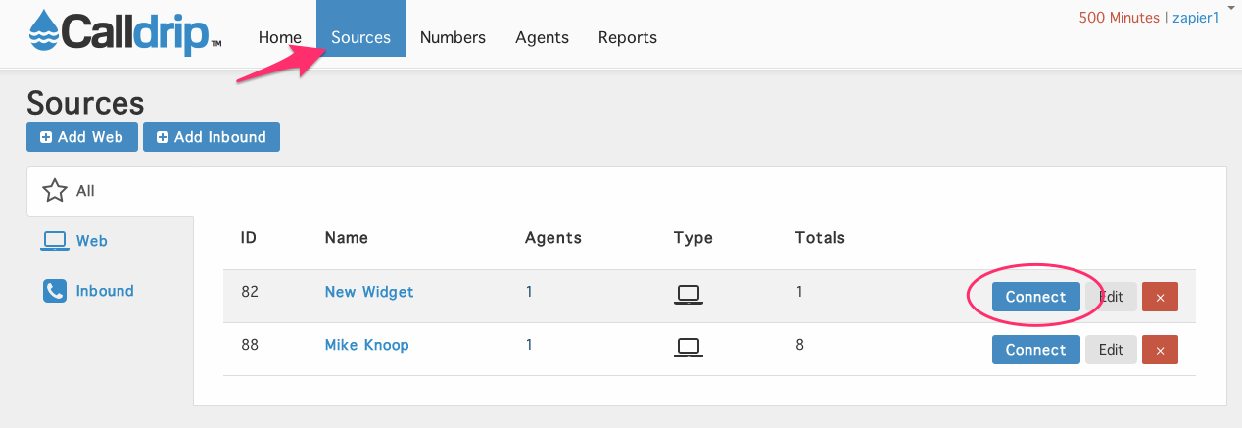The height and width of the screenshot is (428, 1242).
Task: Go to the Agents tab
Action: [542, 37]
